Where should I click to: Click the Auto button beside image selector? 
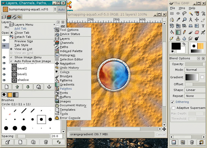tap(61, 10)
